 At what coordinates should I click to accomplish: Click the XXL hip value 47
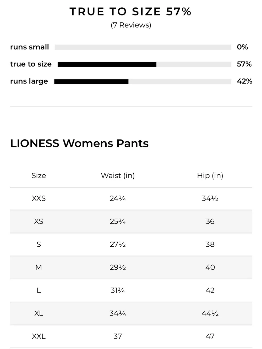[x=210, y=336]
